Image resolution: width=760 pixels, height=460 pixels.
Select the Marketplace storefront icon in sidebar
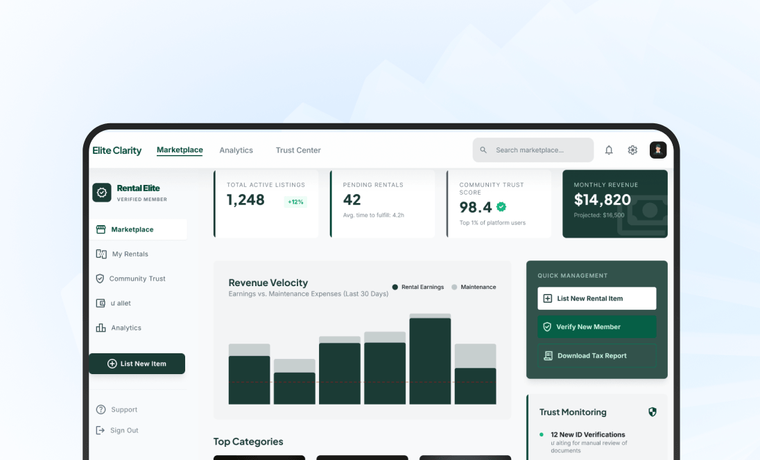(x=100, y=229)
